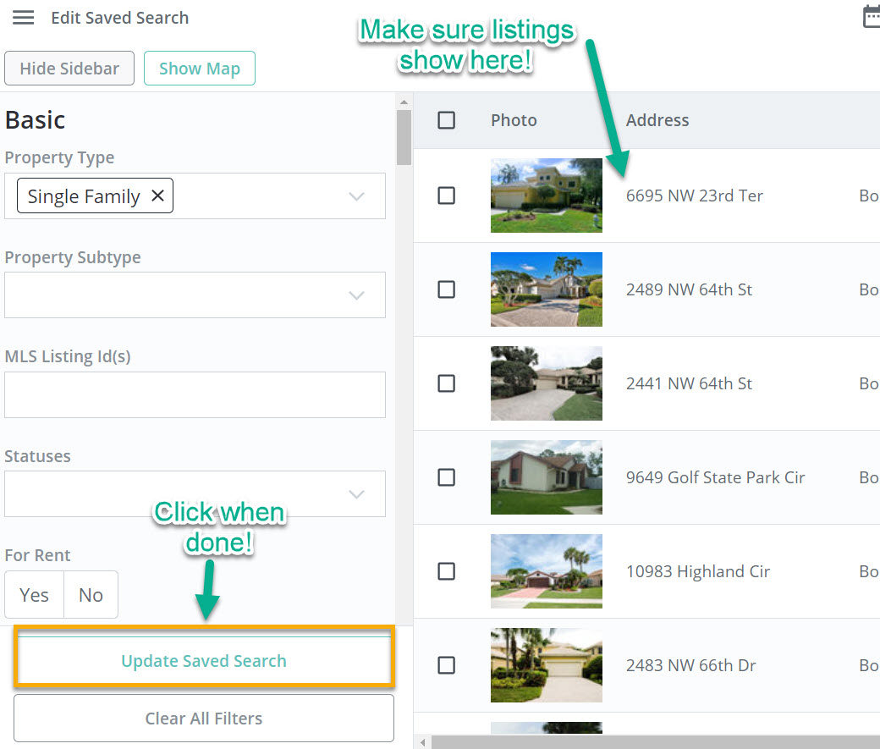Sort by the Address column header
The image size is (880, 749).
657,120
